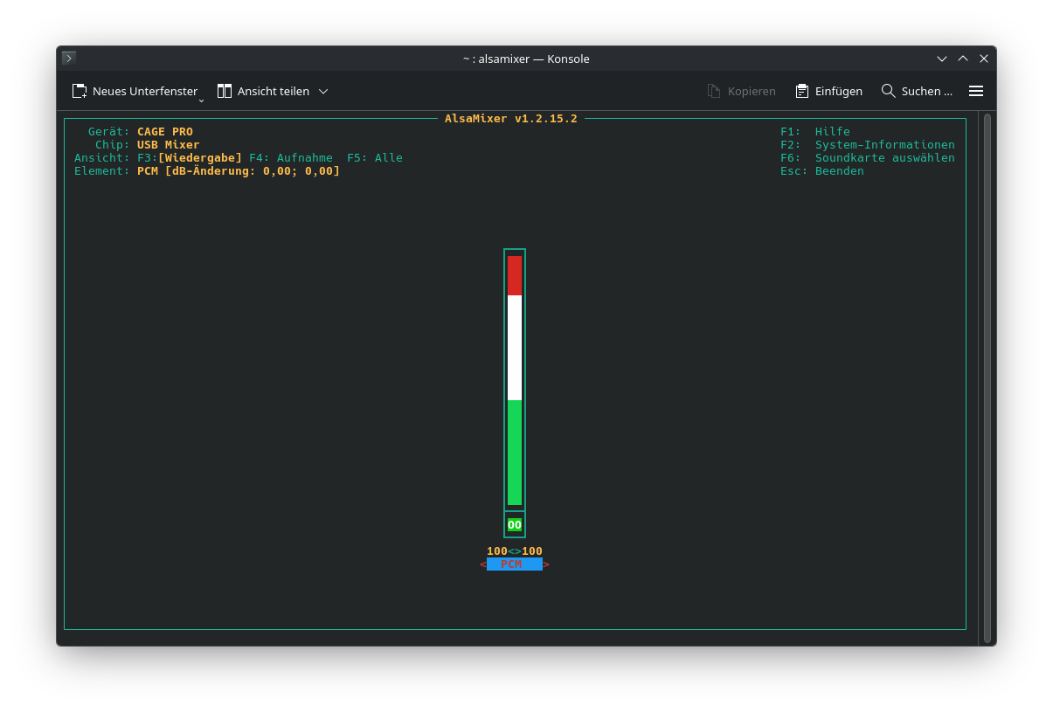Click the green PCM volume bar
The image size is (1053, 713).
[x=514, y=450]
